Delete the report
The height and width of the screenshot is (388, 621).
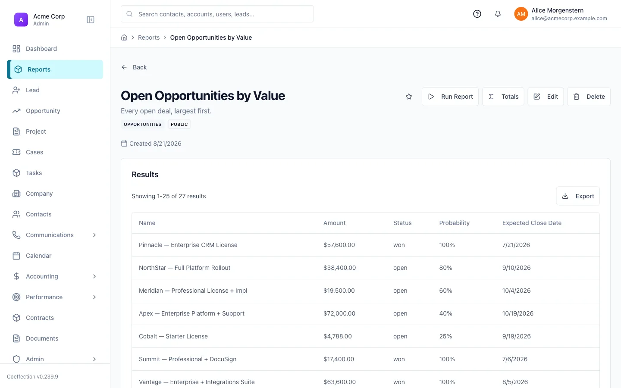[589, 97]
